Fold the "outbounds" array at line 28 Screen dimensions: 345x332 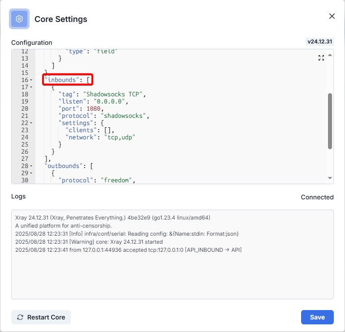tap(31, 166)
